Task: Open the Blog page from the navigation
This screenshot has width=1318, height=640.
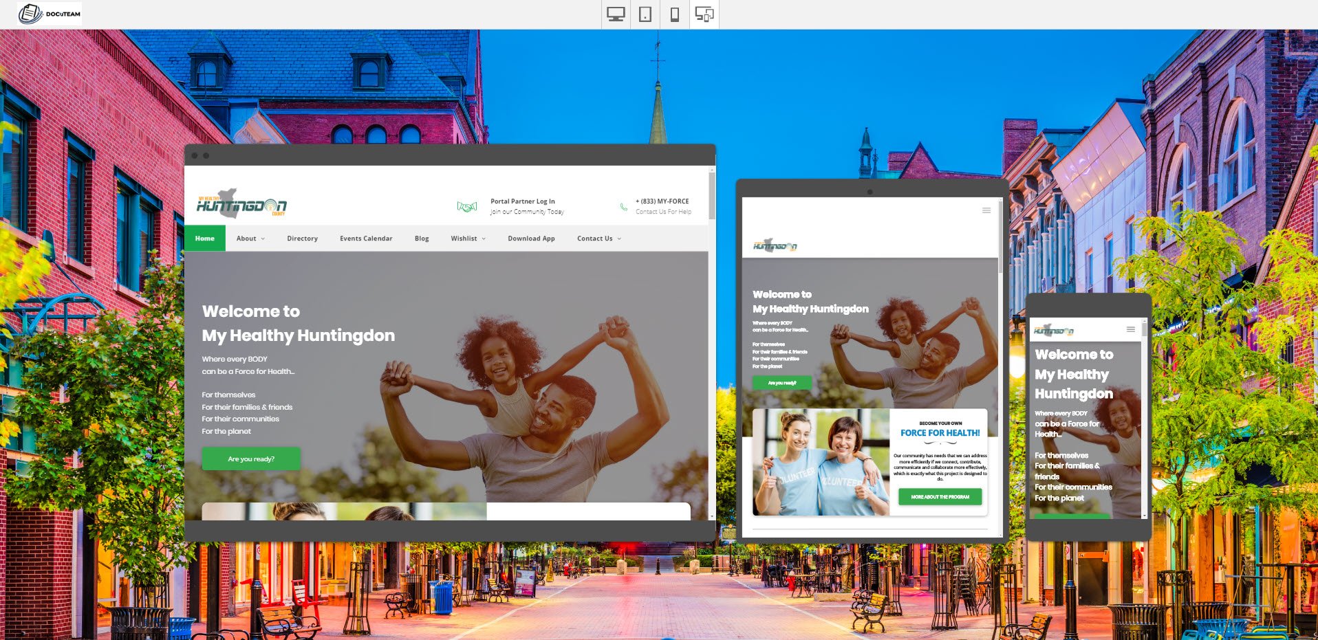Action: 422,239
